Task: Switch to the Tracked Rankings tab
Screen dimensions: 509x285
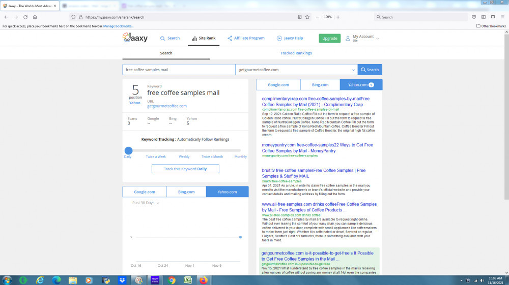Action: point(296,53)
